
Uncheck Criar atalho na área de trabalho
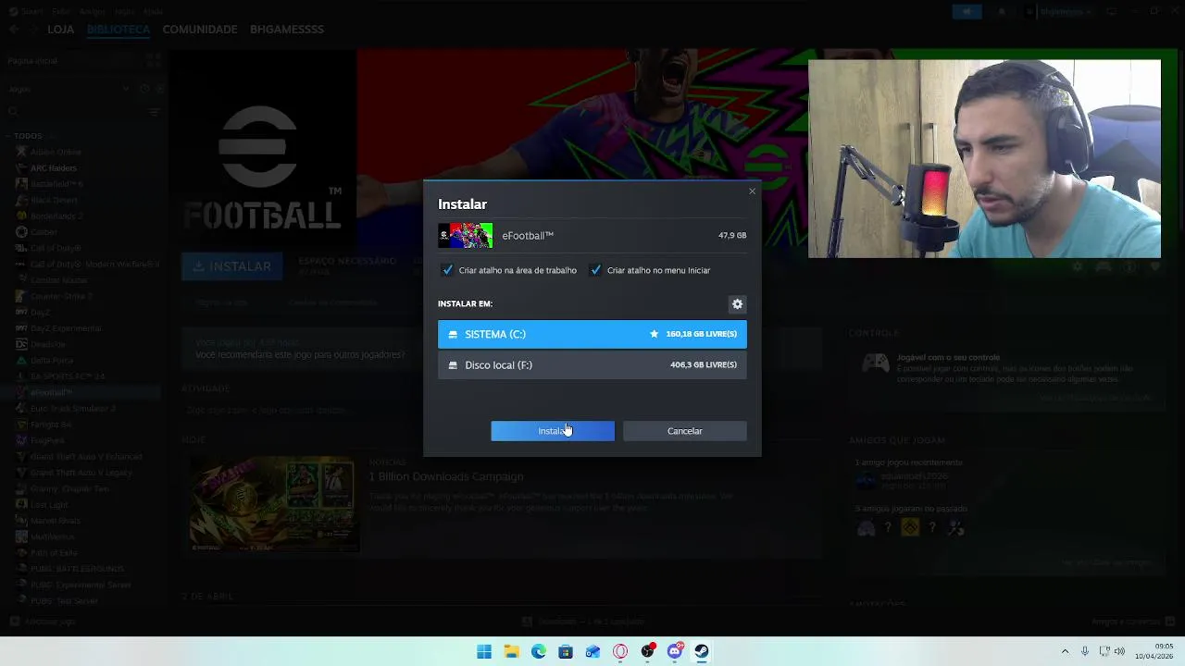click(x=448, y=270)
